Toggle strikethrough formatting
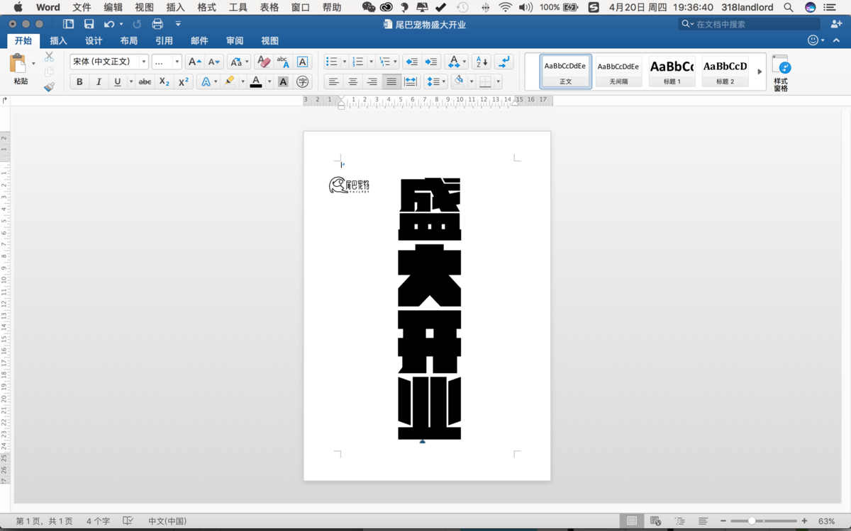The height and width of the screenshot is (531, 851). pyautogui.click(x=145, y=82)
